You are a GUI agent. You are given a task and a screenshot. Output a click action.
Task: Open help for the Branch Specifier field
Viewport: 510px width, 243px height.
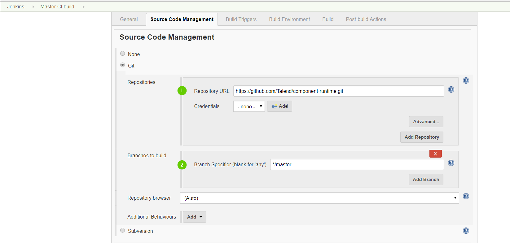pos(451,163)
